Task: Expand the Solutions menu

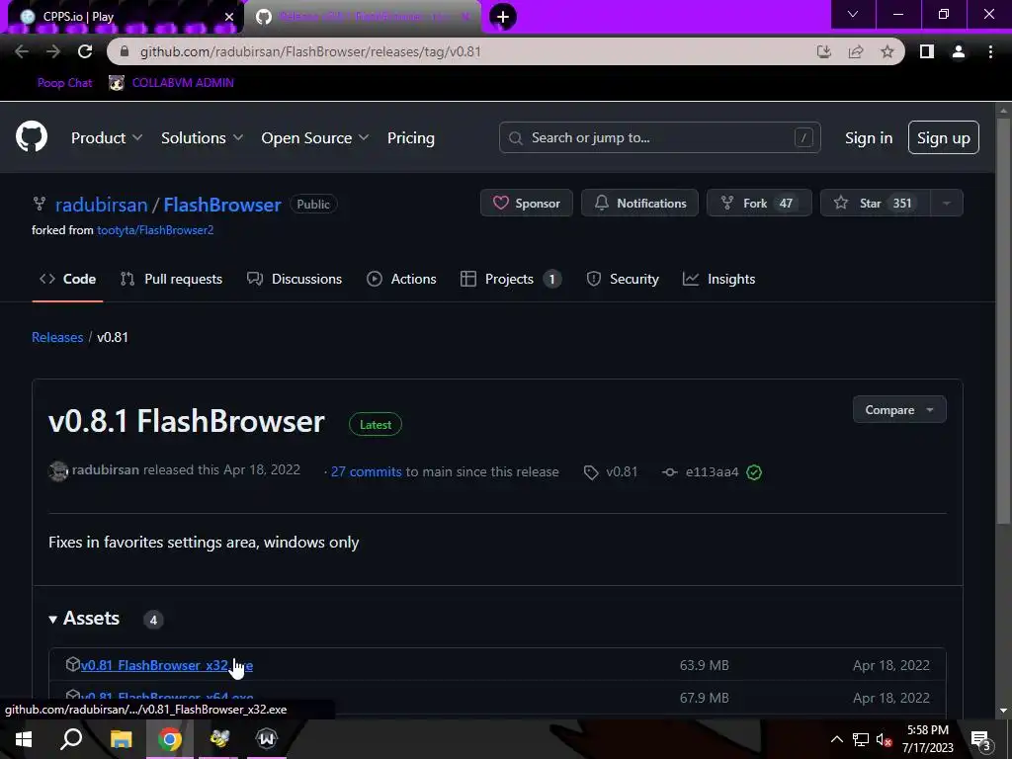Action: pos(202,137)
